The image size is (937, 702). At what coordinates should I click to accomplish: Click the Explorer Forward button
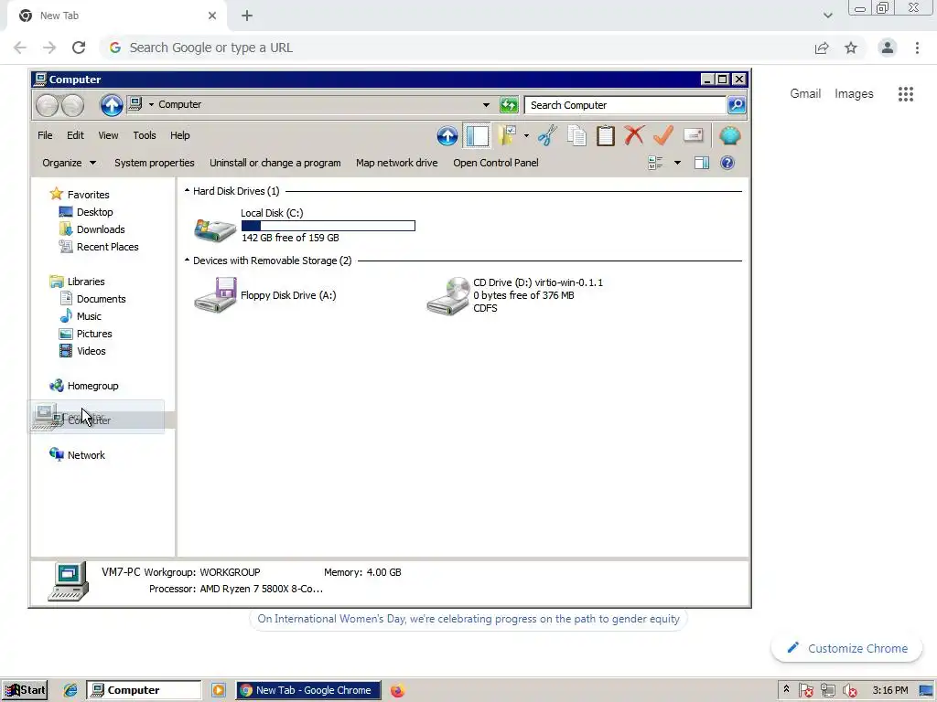[x=73, y=106]
